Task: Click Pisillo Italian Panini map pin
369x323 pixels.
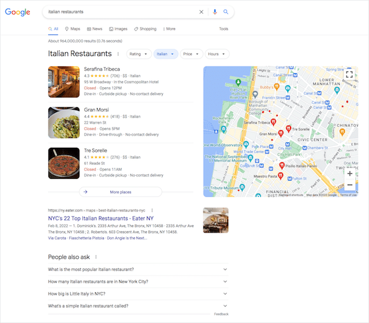Action: 282,166
